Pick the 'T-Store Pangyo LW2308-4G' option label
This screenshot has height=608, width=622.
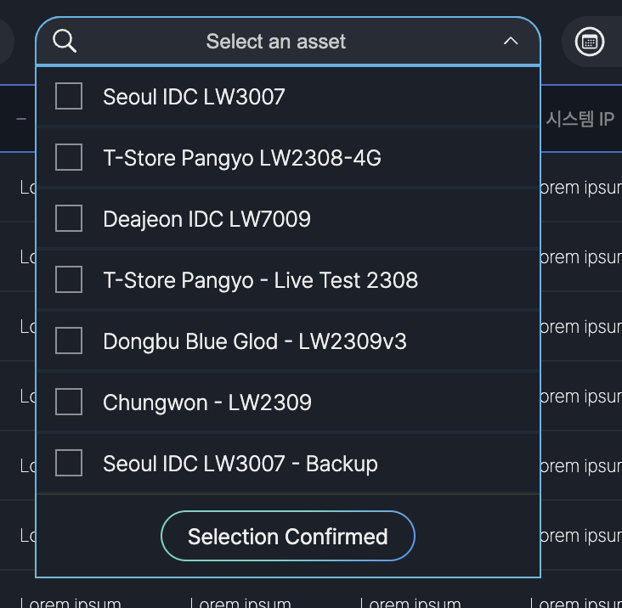pos(242,158)
